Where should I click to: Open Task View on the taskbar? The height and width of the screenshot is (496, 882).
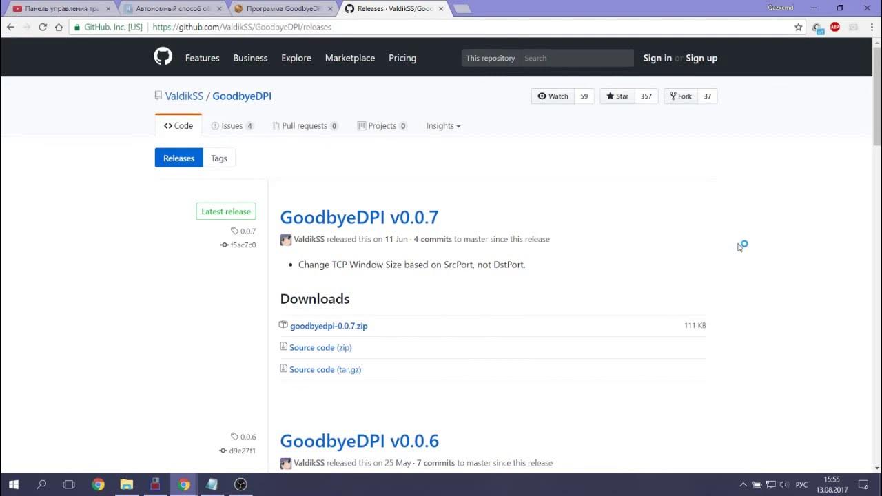(69, 484)
